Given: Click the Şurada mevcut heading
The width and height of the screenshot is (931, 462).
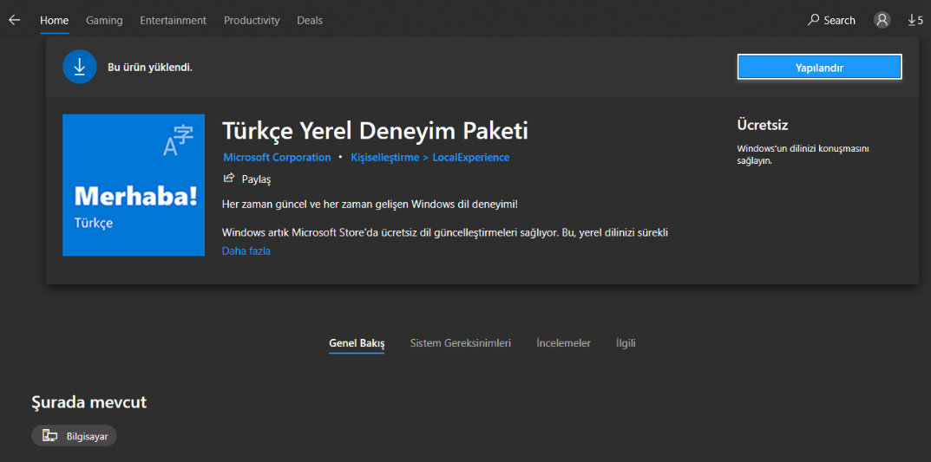Looking at the screenshot, I should [x=89, y=402].
